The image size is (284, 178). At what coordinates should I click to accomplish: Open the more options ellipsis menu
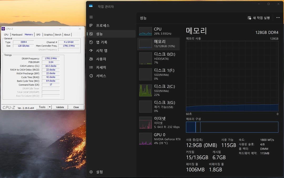coord(278,18)
